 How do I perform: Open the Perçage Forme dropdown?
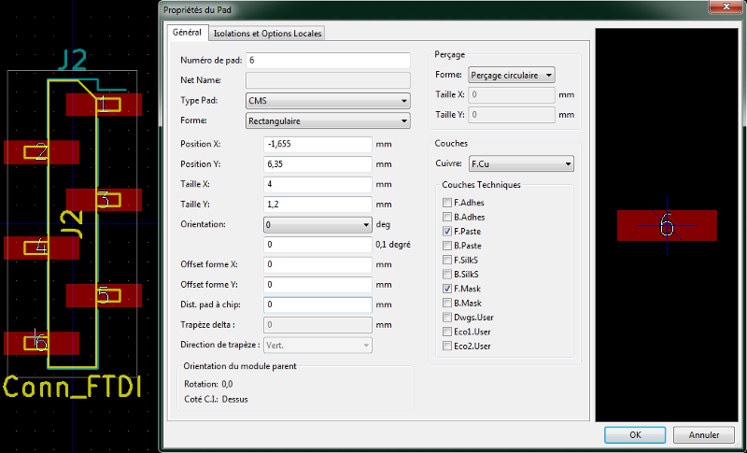(512, 76)
